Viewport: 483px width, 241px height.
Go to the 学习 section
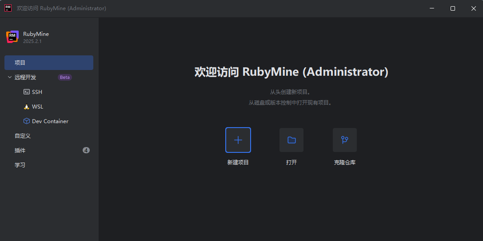(20, 165)
